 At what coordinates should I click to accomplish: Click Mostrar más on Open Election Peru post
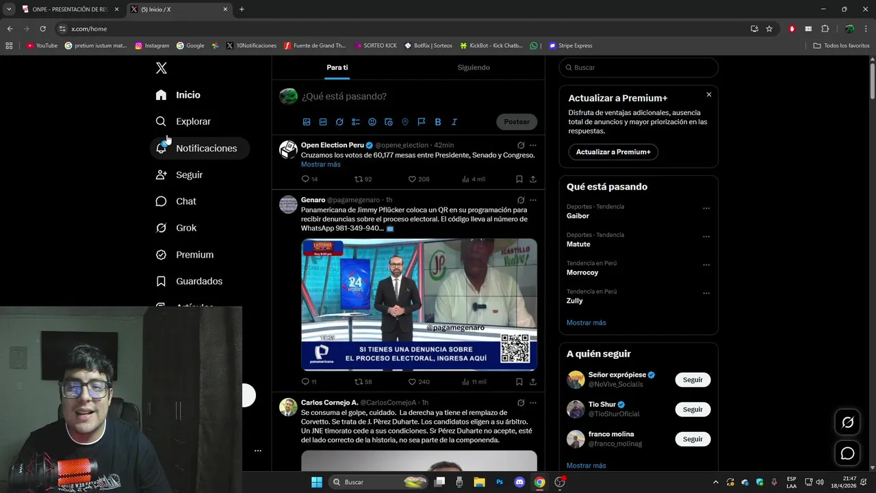tap(320, 164)
